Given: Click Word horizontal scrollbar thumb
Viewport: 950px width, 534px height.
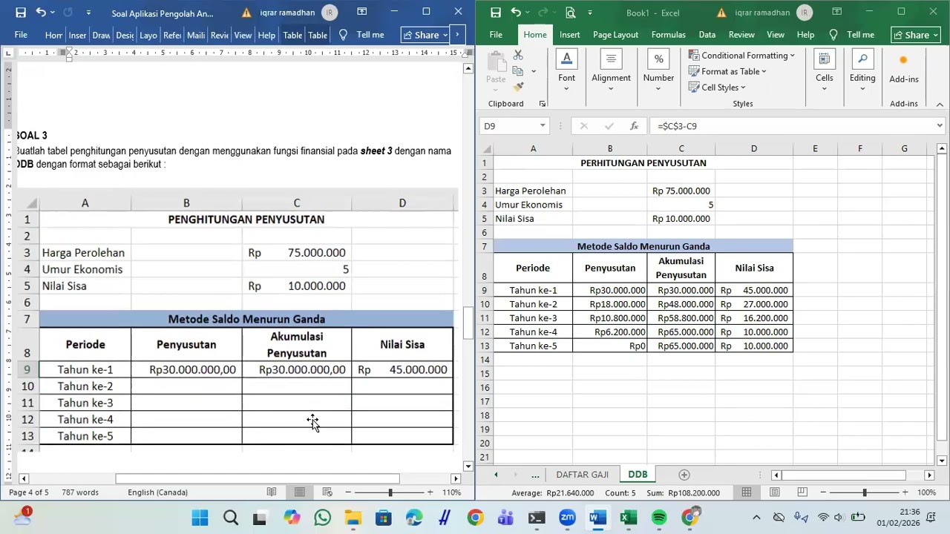Looking at the screenshot, I should 258,479.
